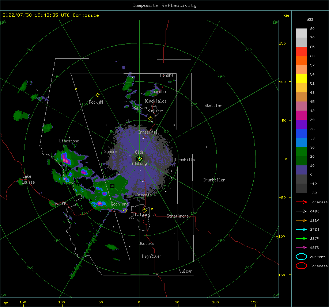Click the asterisk marker above Limestone
The height and width of the screenshot is (307, 329).
click(69, 138)
